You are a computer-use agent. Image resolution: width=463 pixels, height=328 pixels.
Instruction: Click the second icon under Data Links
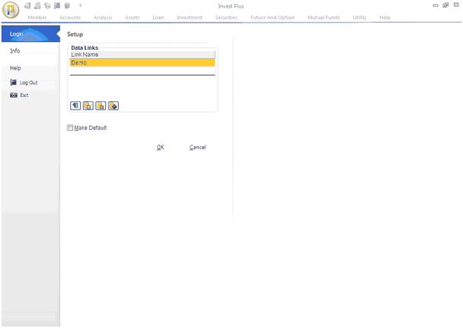88,105
